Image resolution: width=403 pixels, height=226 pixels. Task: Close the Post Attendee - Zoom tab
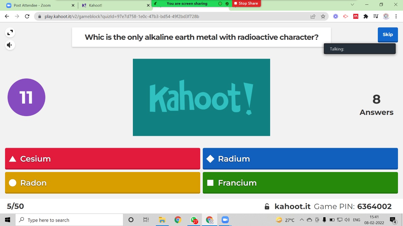pos(73,5)
